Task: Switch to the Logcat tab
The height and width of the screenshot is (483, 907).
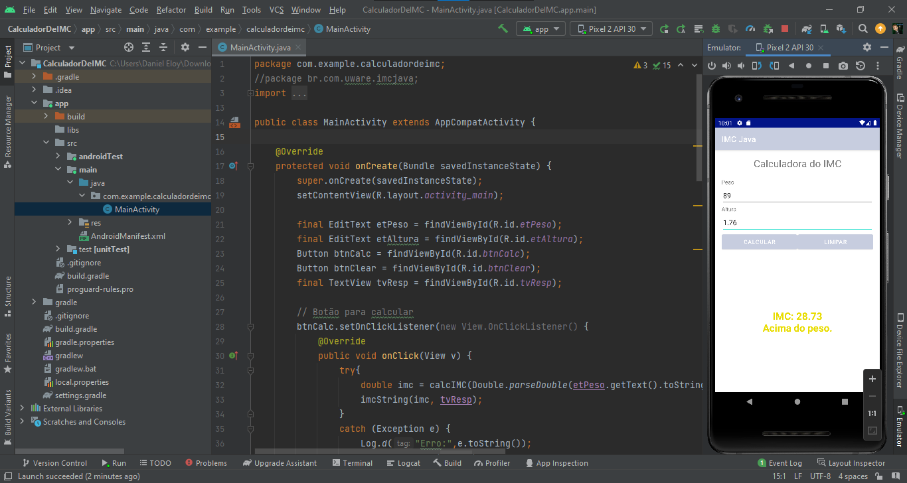Action: coord(404,462)
